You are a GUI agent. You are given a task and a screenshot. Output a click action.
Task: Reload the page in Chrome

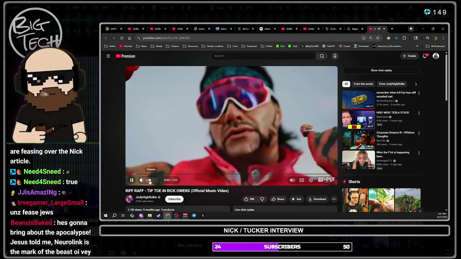click(122, 38)
